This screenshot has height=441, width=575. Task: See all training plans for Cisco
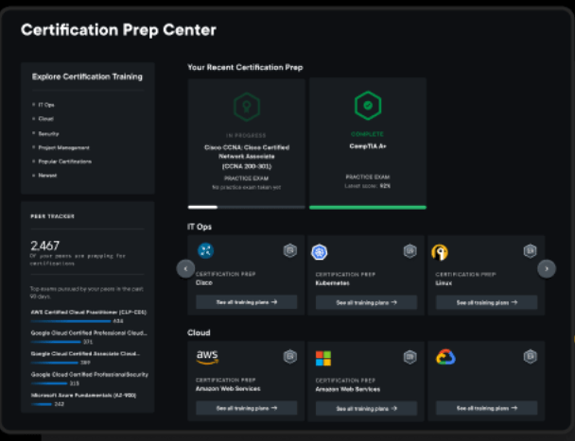(247, 302)
